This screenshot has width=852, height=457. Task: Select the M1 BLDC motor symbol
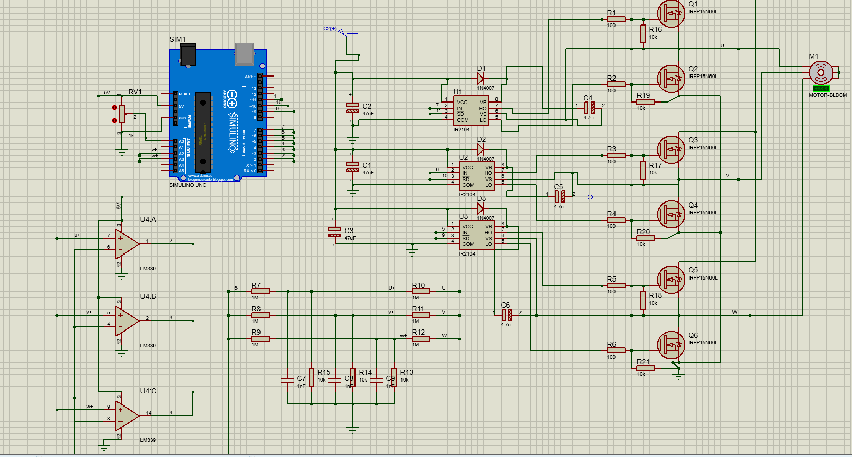tap(821, 72)
